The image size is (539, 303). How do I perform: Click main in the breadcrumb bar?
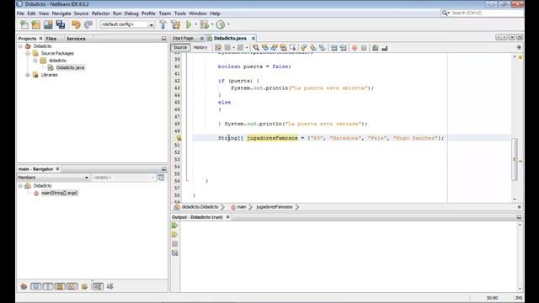click(x=242, y=207)
